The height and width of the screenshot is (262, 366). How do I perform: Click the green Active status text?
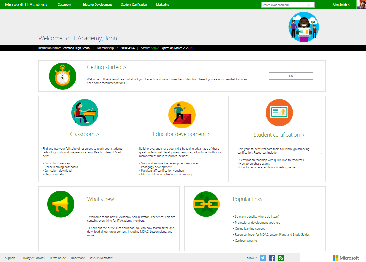[x=155, y=48]
